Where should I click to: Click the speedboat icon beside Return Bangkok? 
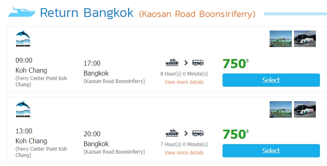point(21,12)
